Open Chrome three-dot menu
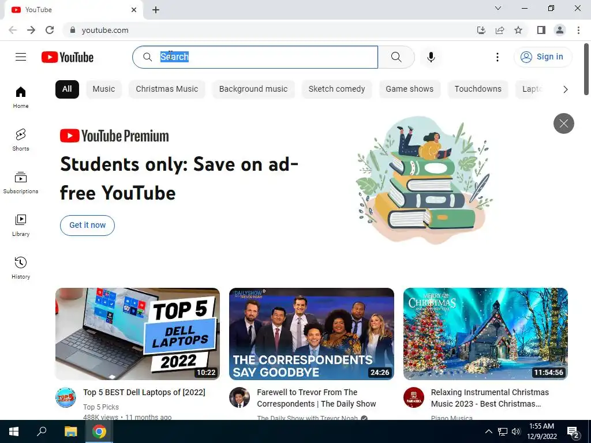Viewport: 591px width, 443px height. pyautogui.click(x=578, y=30)
